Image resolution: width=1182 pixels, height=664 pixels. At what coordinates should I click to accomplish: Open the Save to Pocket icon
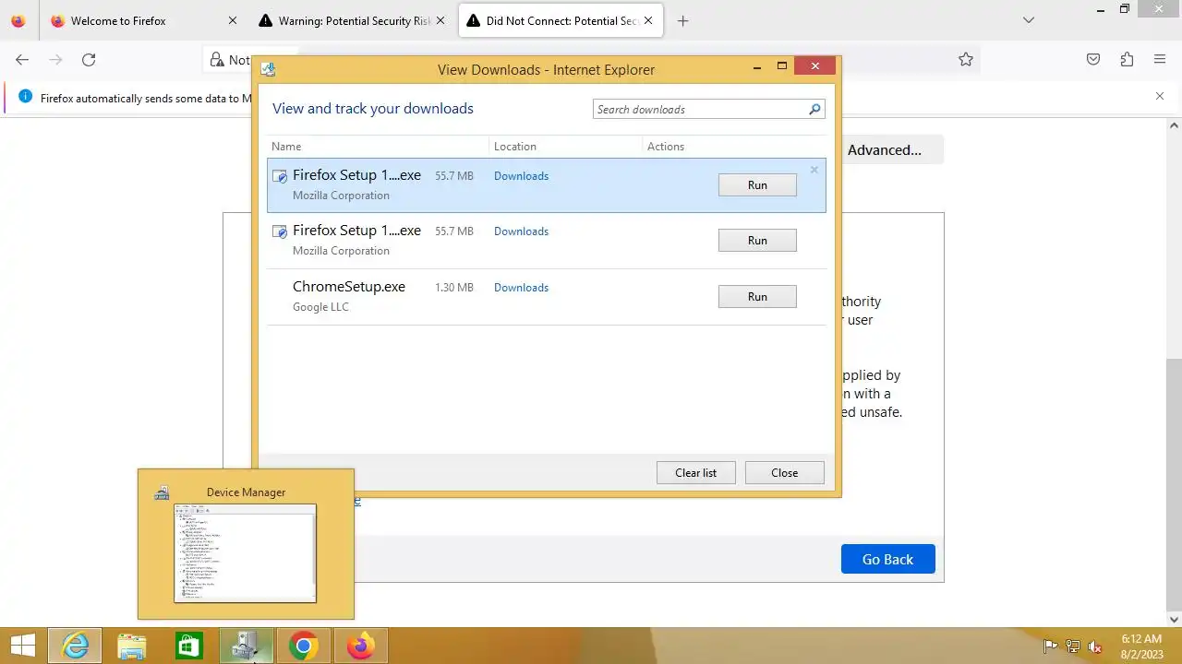coord(1093,59)
